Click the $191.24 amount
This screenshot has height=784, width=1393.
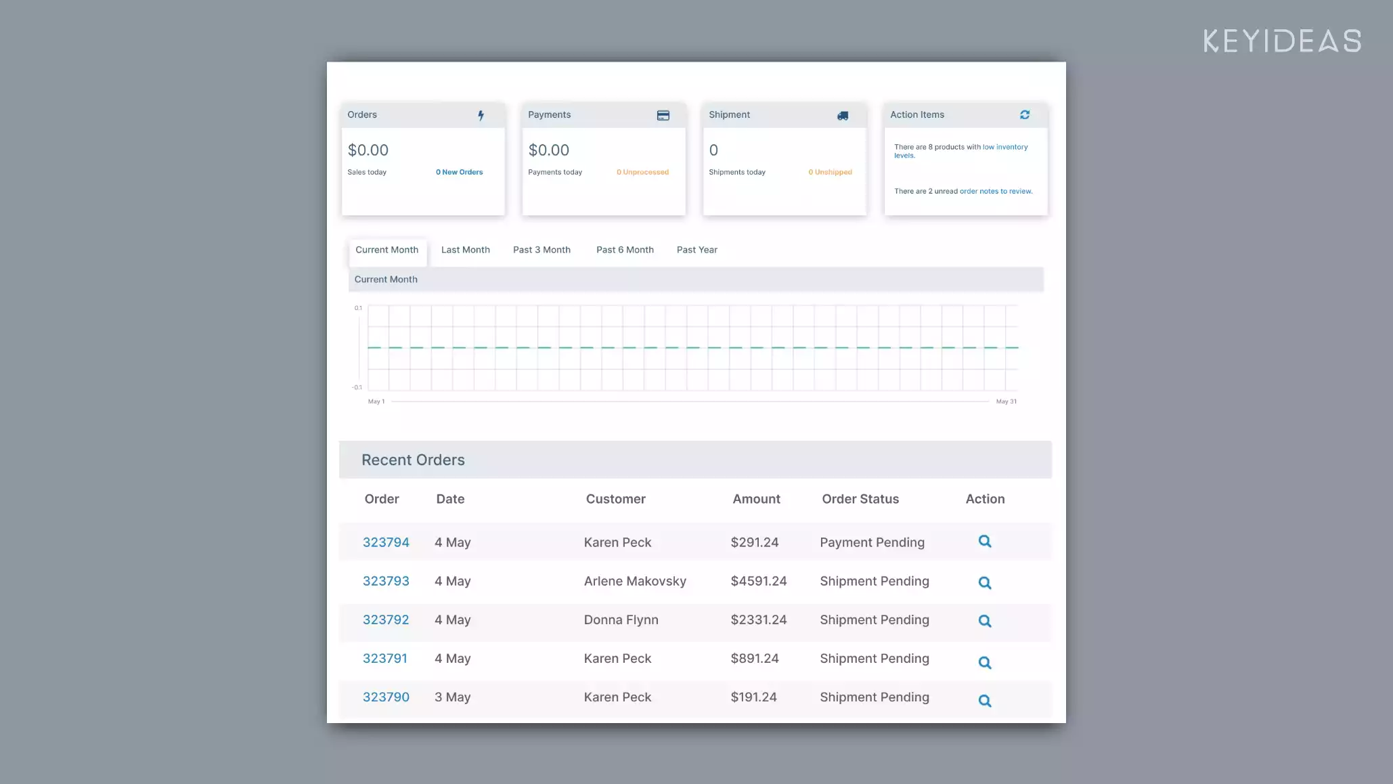tap(753, 697)
